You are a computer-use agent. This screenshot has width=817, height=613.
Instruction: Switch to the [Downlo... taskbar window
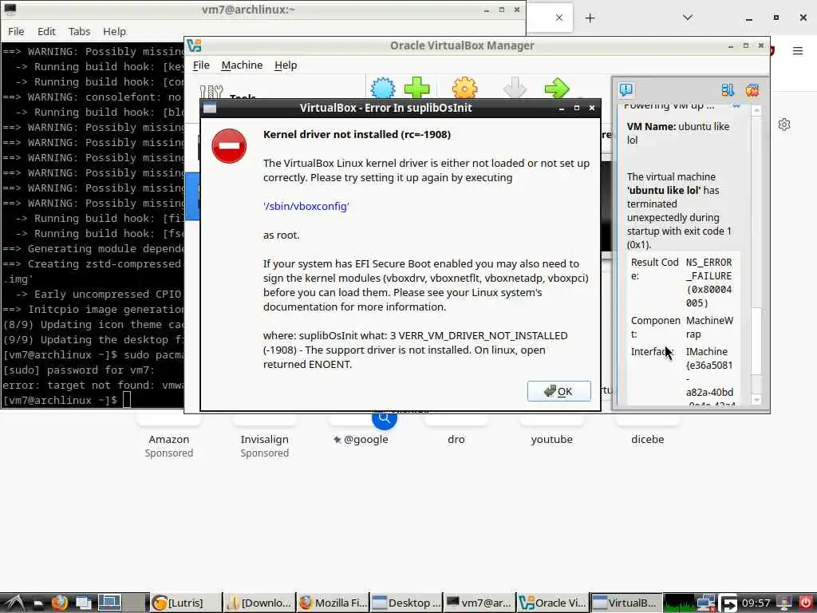(259, 603)
